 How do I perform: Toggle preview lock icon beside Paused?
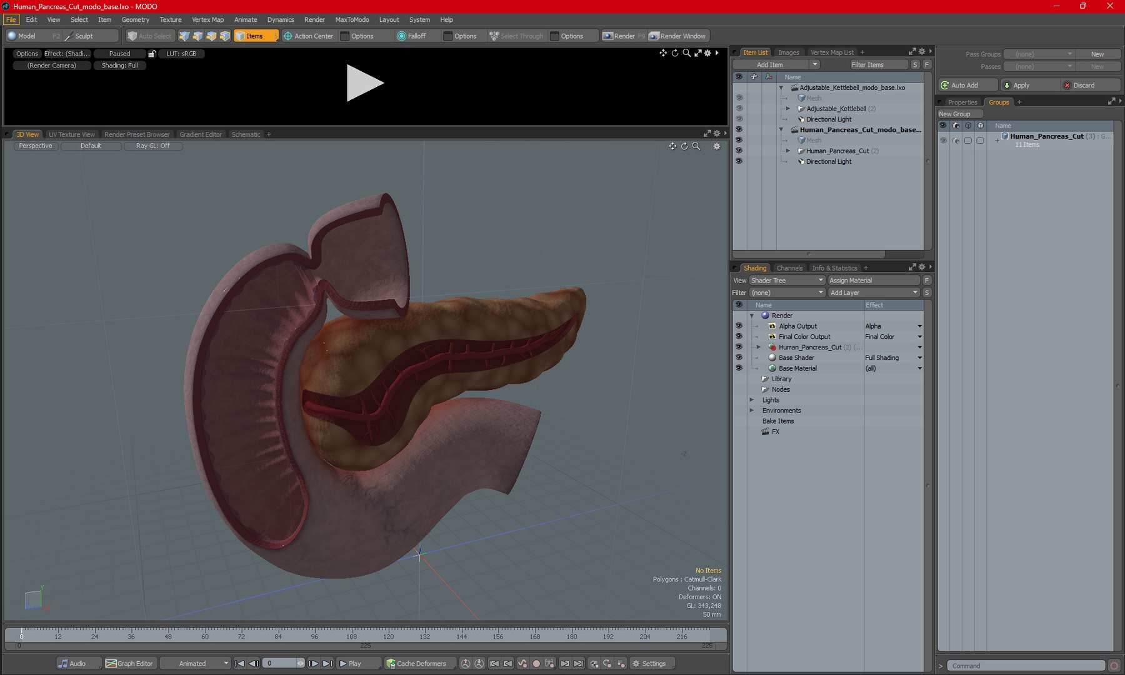[152, 54]
